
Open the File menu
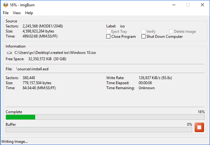(6, 13)
